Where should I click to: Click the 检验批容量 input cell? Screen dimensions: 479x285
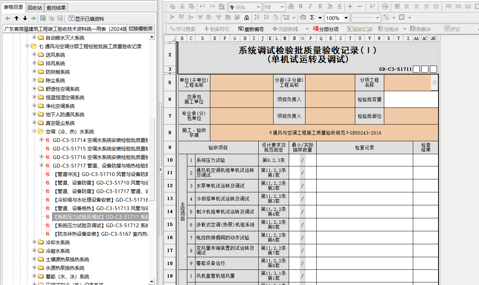point(411,99)
